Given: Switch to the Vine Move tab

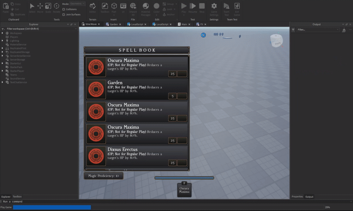Looking at the screenshot, I should (x=91, y=24).
